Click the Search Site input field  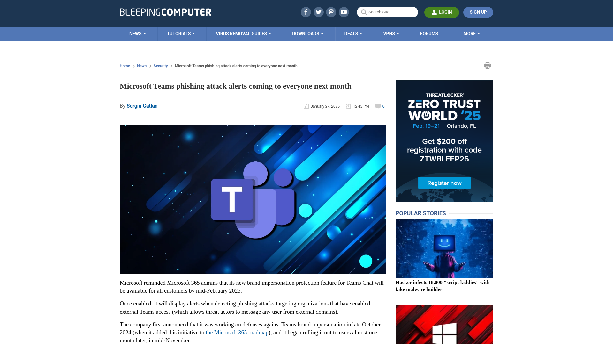click(387, 12)
